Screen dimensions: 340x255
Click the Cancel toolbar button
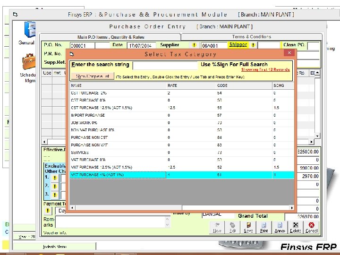pos(311,228)
